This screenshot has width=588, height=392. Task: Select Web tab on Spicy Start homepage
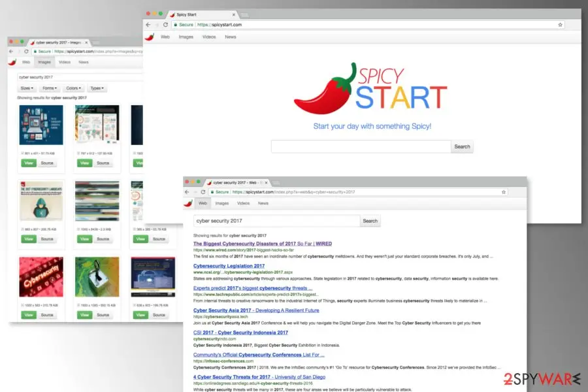click(165, 37)
